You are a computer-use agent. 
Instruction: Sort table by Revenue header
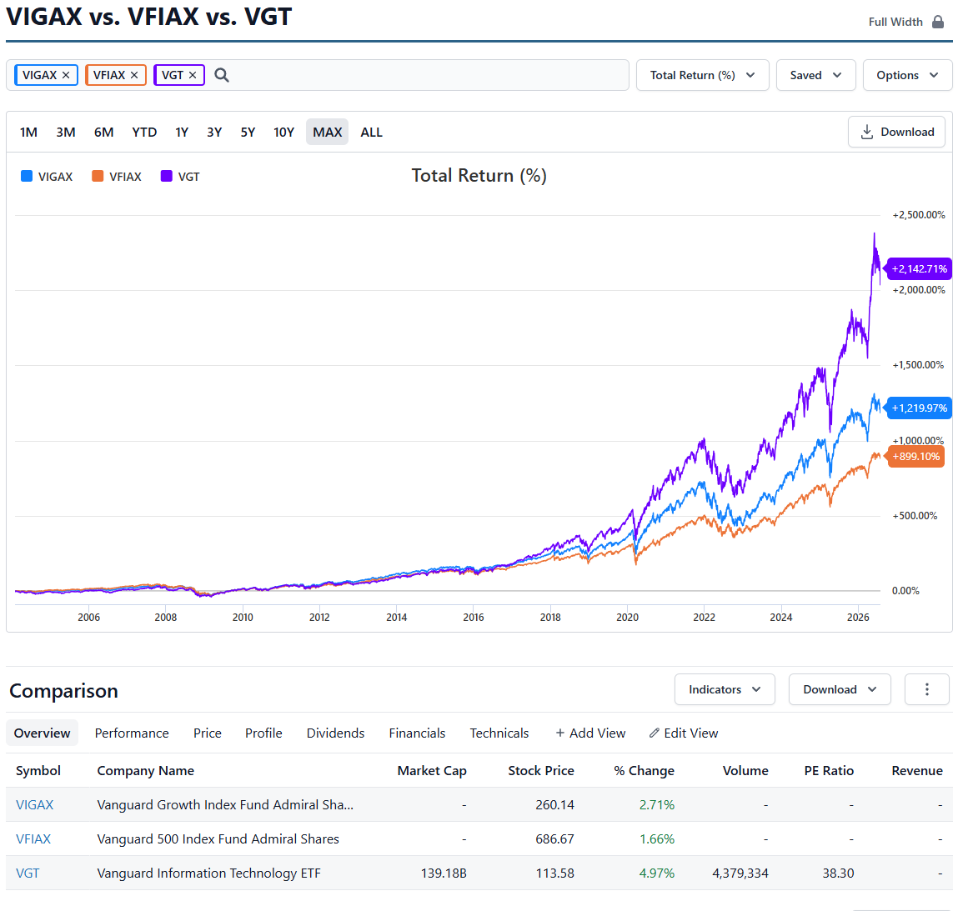(x=917, y=770)
